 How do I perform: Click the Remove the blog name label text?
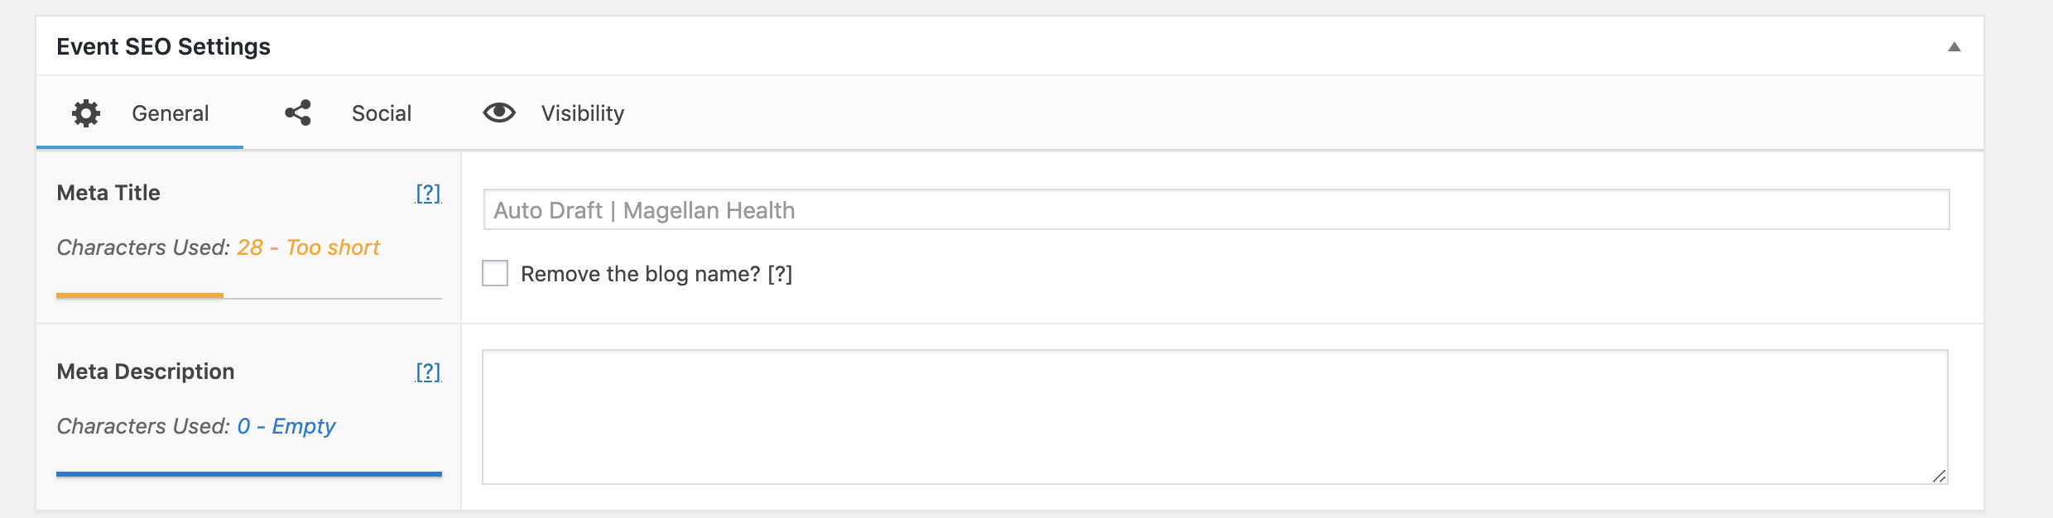point(640,274)
